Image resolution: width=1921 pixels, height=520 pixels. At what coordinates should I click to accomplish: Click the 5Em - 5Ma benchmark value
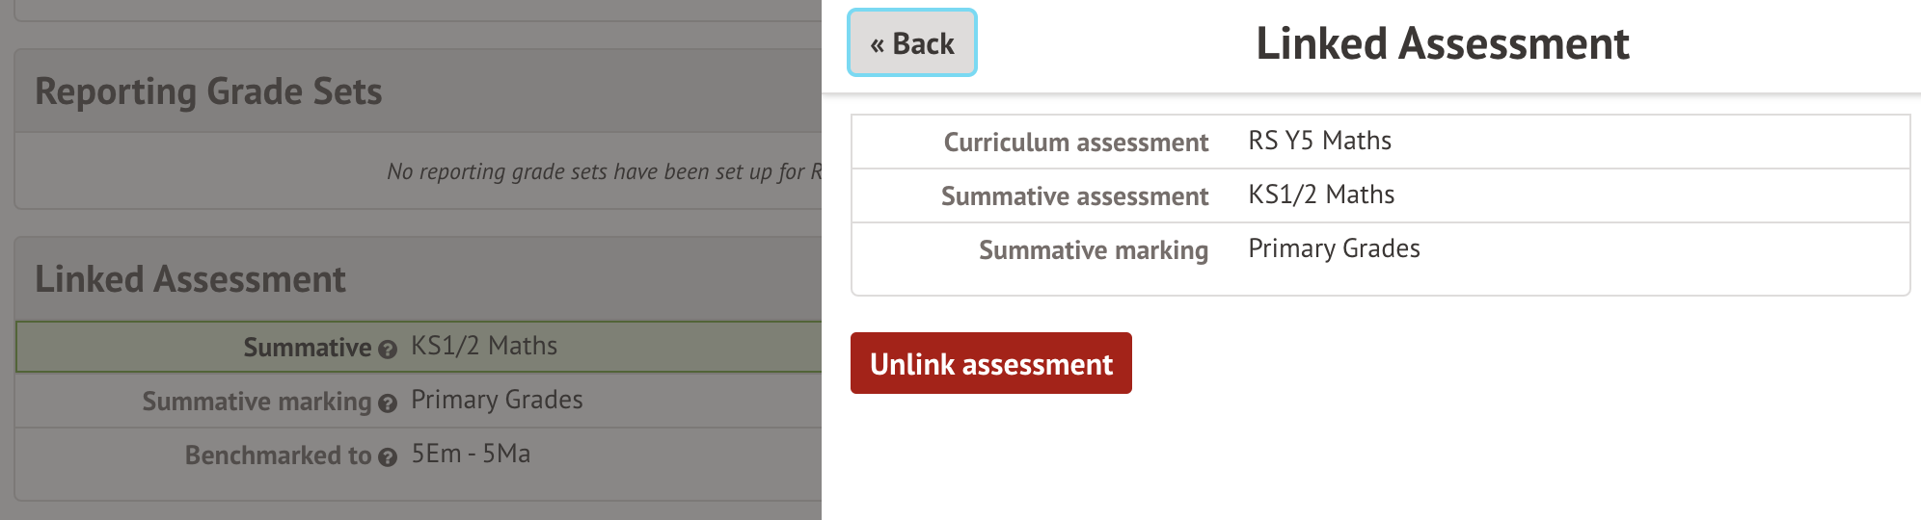point(471,455)
